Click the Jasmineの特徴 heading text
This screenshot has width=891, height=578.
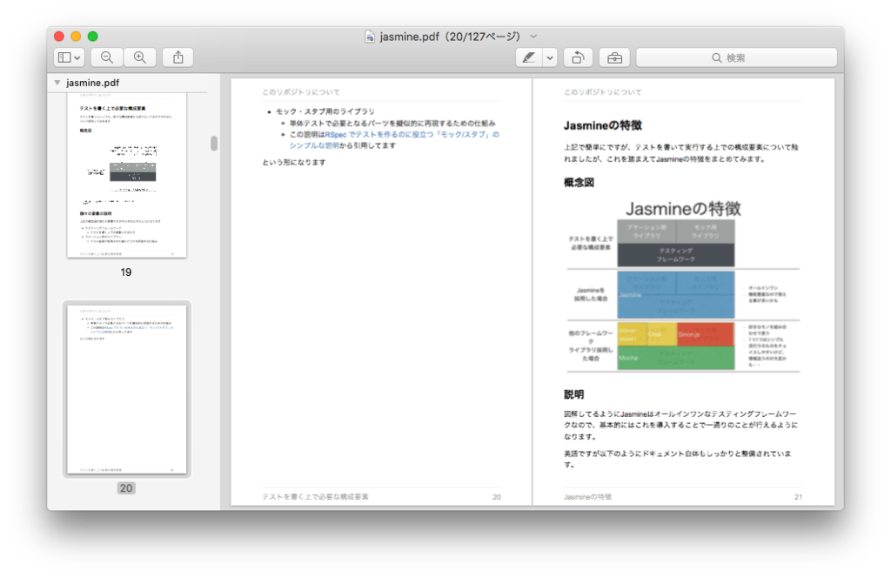603,125
